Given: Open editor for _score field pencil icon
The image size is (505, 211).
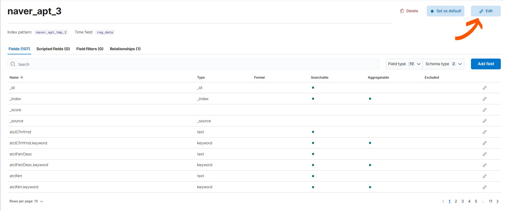Looking at the screenshot, I should (485, 110).
